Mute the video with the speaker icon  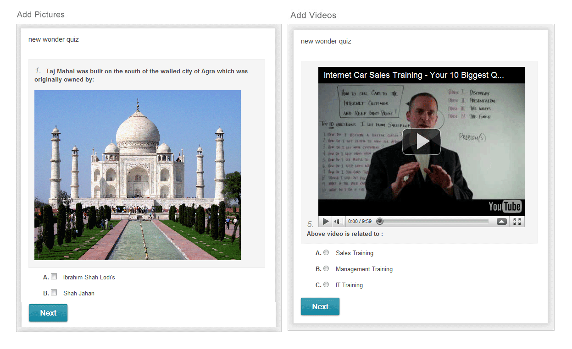[339, 222]
